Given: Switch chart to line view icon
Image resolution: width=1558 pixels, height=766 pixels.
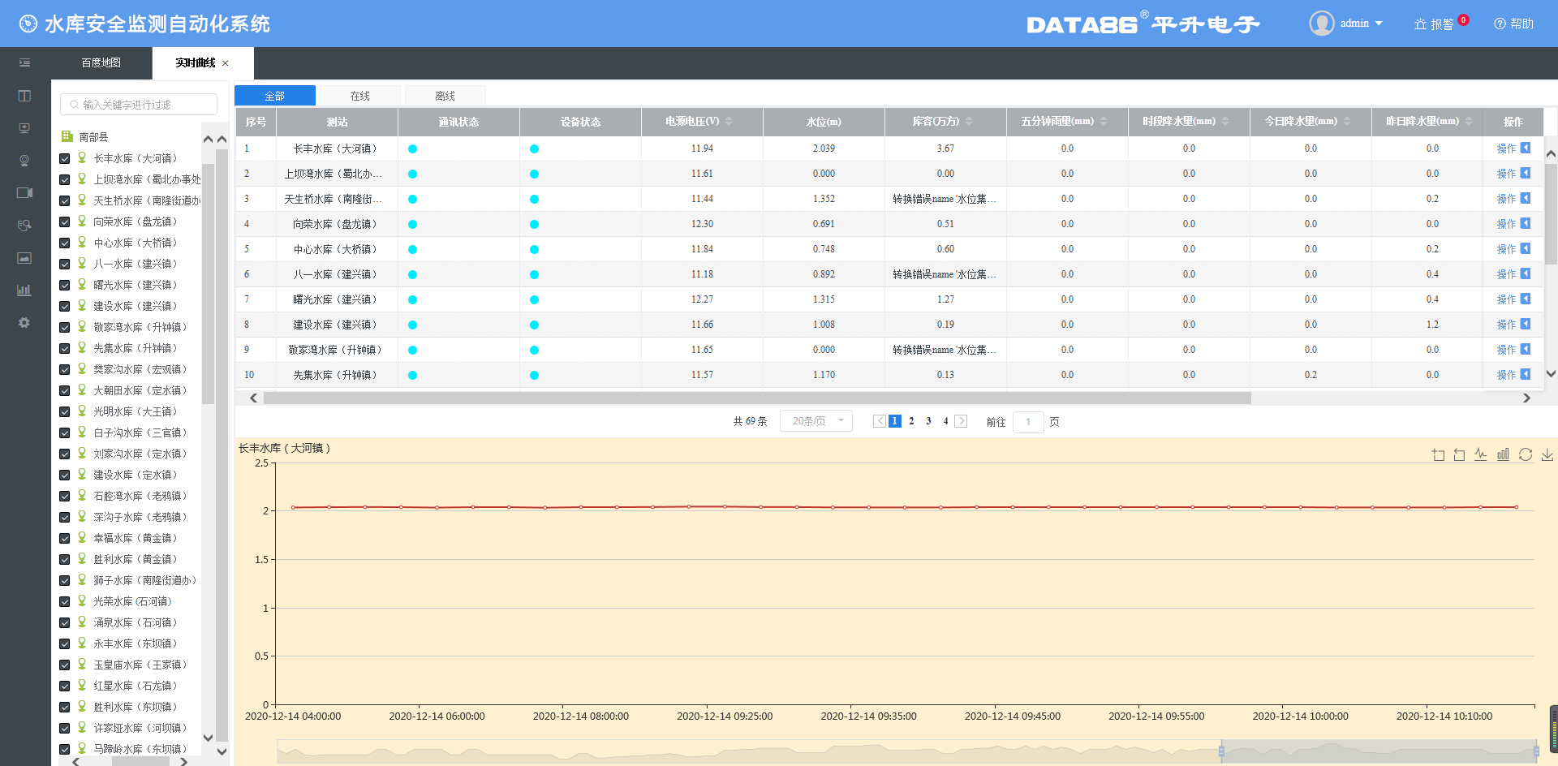Looking at the screenshot, I should [1481, 454].
